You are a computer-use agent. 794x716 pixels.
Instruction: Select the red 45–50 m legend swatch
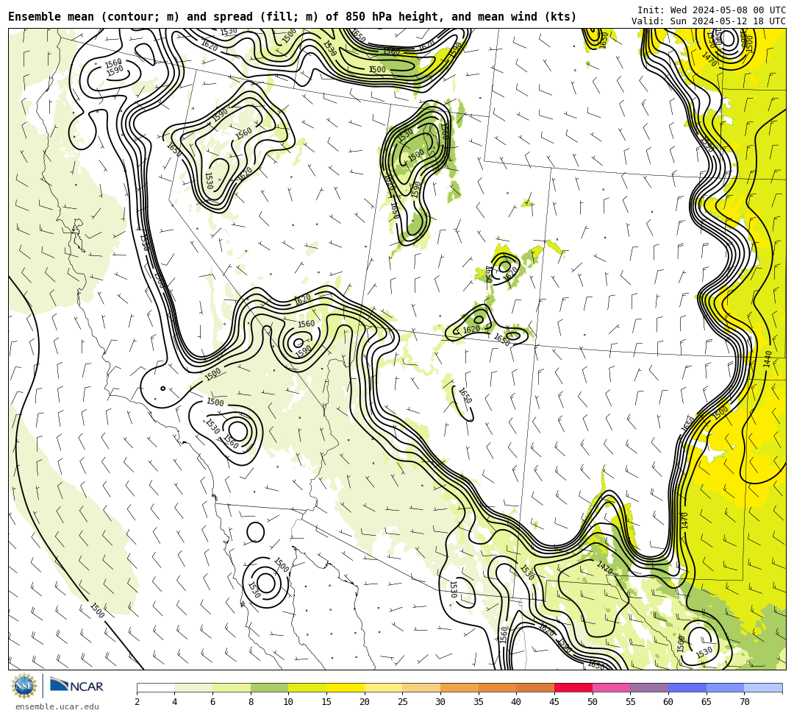[573, 687]
